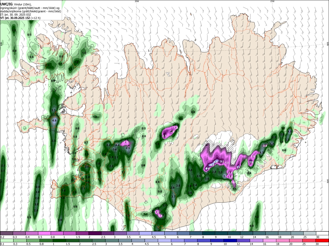Pick the dark teal swatch between 8 and 9
This screenshot has width=329, height=246.
tap(208, 233)
